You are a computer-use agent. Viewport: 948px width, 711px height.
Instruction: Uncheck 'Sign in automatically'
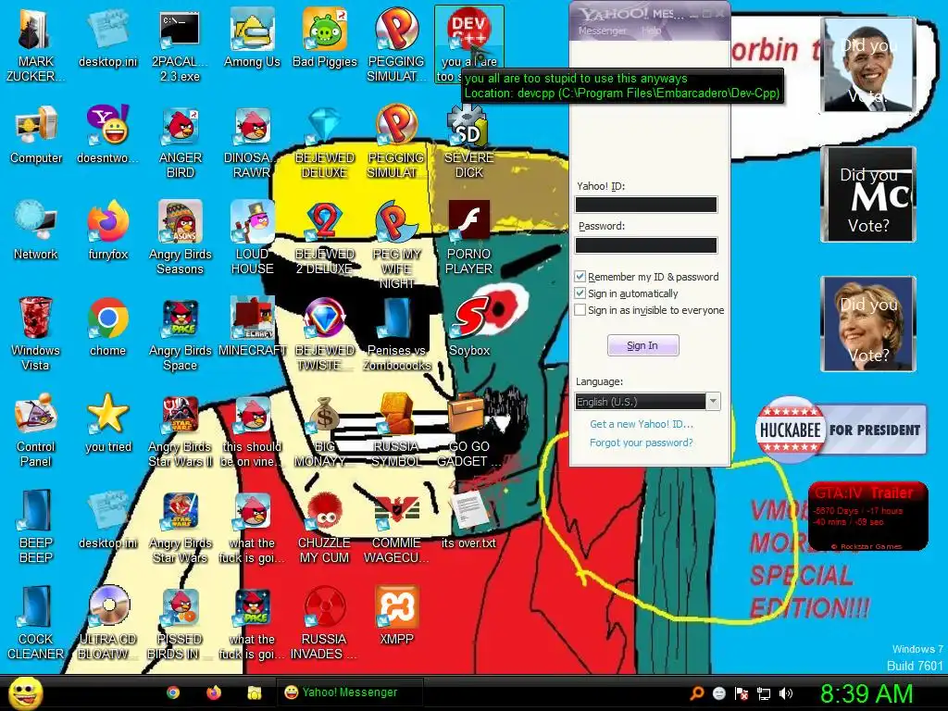(580, 293)
